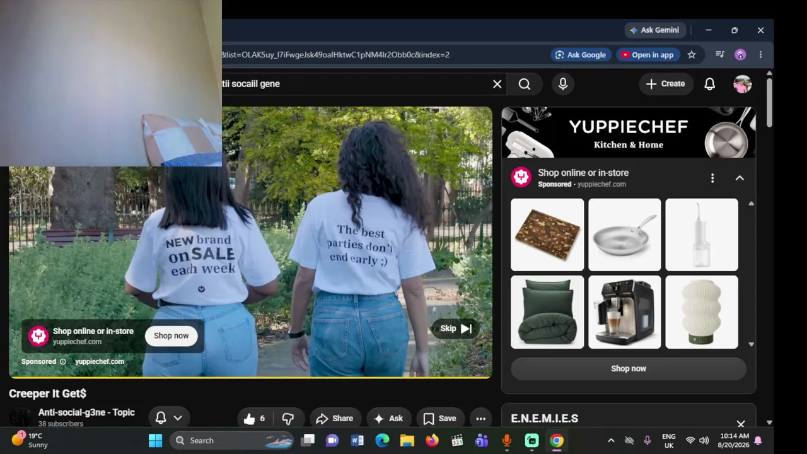Screen dimensions: 807x454
Task: Open the ENG UK language switcher
Action: pos(669,441)
